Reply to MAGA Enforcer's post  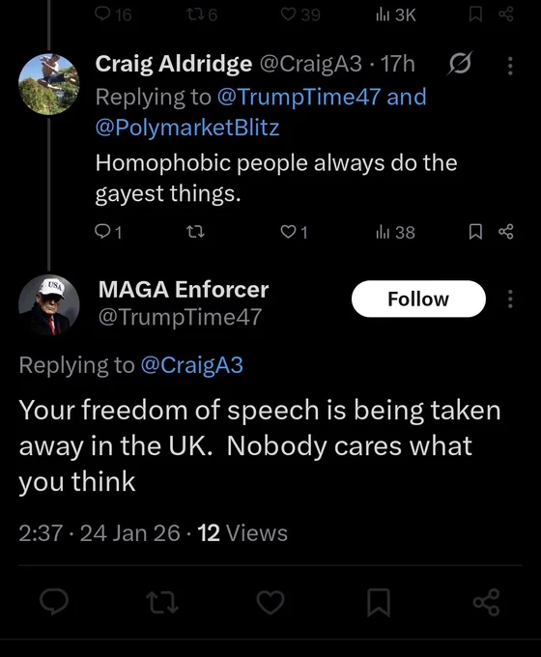pyautogui.click(x=54, y=602)
